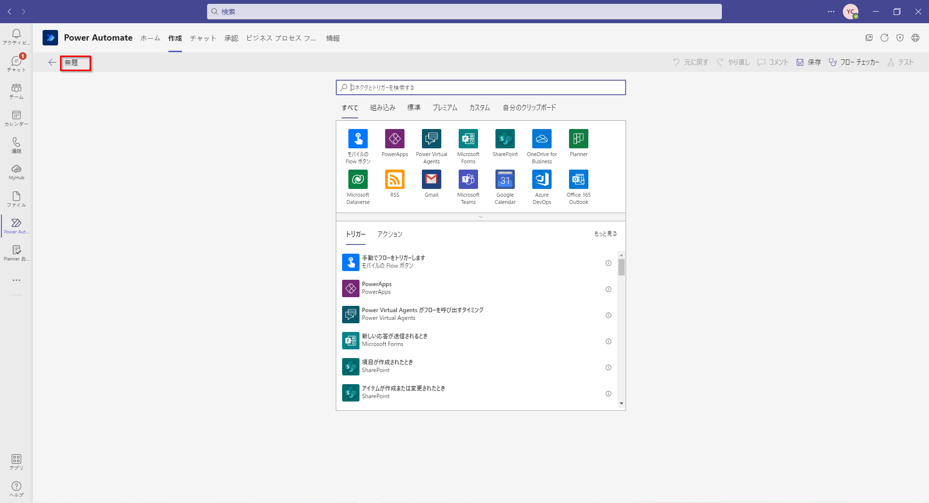The height and width of the screenshot is (503, 929).
Task: Select the Office 365 Outlook connector icon
Action: pos(579,179)
